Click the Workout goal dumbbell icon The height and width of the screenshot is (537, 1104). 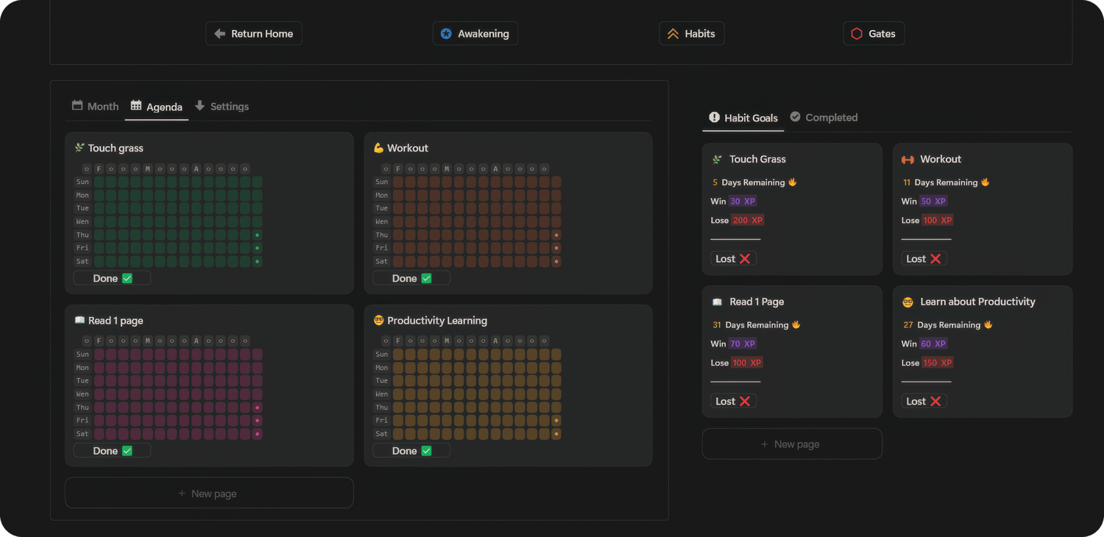[907, 160]
